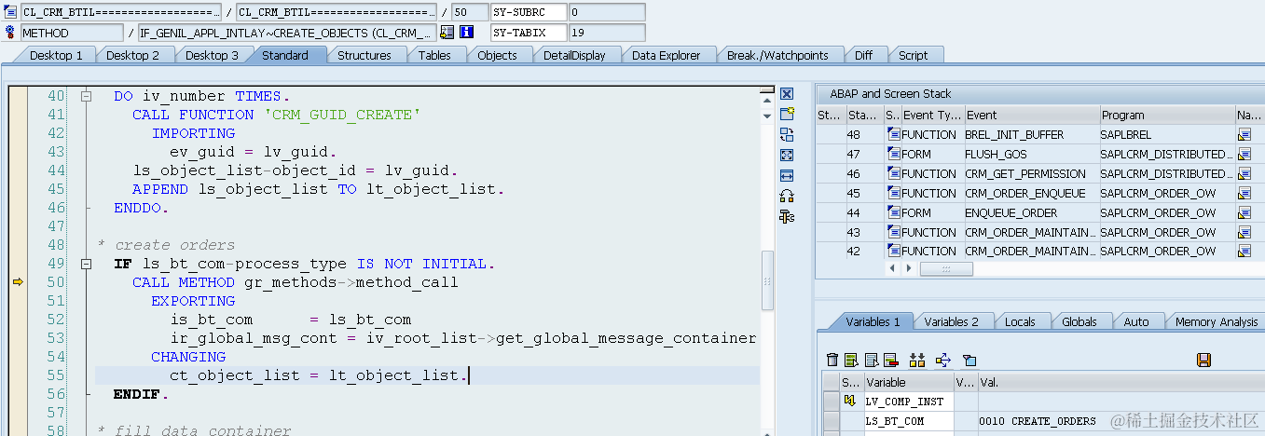
Task: Open navigation icon for row 47 FLUSH_GOS
Action: (1244, 154)
